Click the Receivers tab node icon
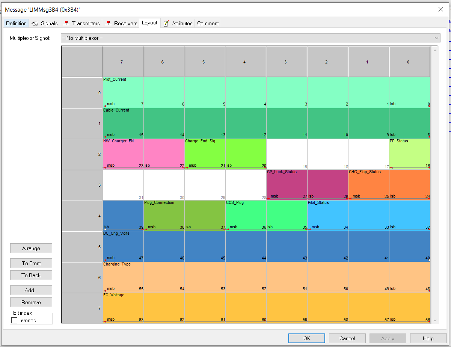The width and height of the screenshot is (451, 347). 108,23
